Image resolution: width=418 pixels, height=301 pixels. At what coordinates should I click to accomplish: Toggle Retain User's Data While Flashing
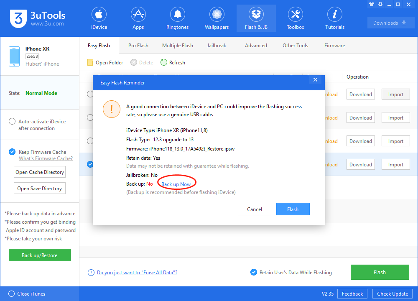point(253,273)
